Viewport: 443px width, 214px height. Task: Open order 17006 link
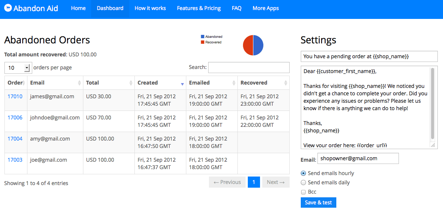click(x=15, y=118)
